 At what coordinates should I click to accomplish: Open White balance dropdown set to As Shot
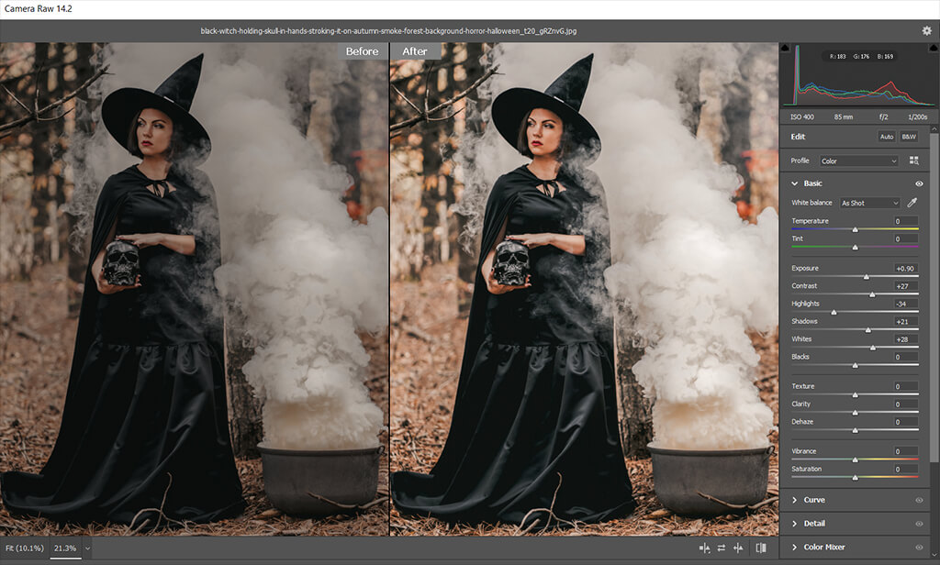(x=870, y=203)
